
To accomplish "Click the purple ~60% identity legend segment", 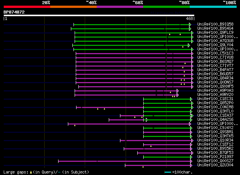I will (120, 7).
